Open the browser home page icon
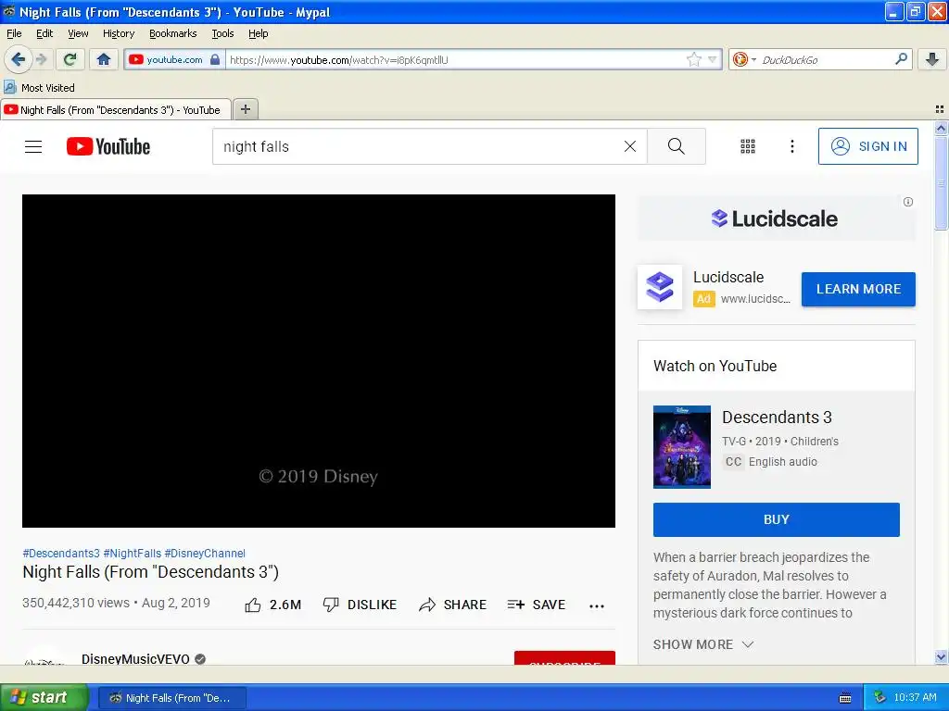The height and width of the screenshot is (711, 949). [104, 59]
